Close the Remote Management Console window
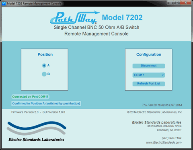This screenshot has width=193, height=150. (x=186, y=2)
